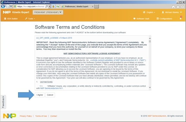Click the I Agree button
The image size is (186, 122).
(40, 95)
